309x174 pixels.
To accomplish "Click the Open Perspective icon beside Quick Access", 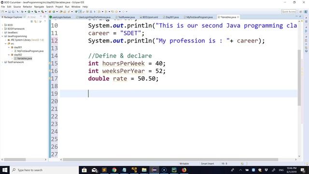I will [x=301, y=12].
